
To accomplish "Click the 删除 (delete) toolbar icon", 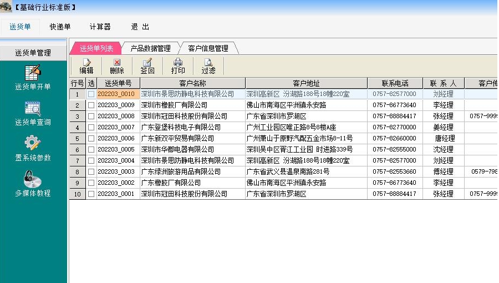I will coord(117,66).
